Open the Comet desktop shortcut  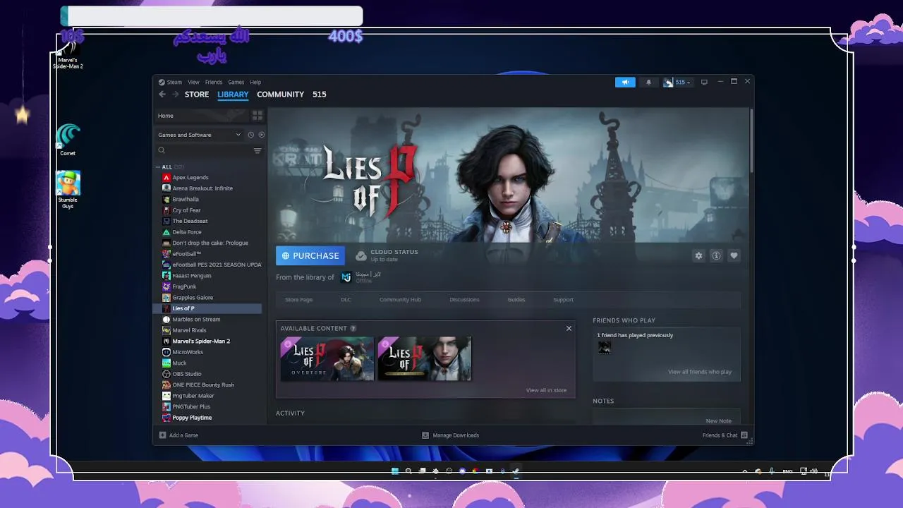pyautogui.click(x=68, y=140)
